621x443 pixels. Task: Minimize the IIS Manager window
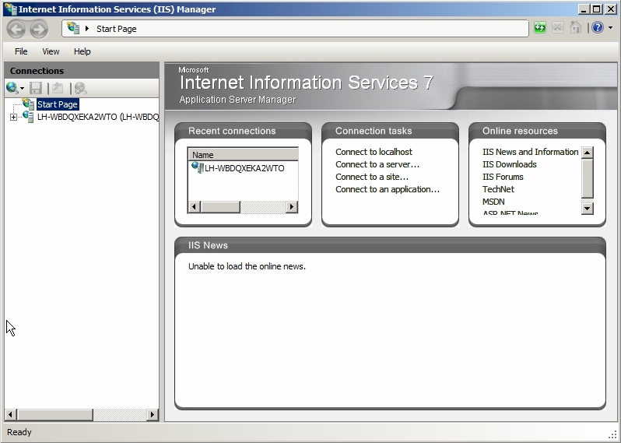click(x=584, y=9)
